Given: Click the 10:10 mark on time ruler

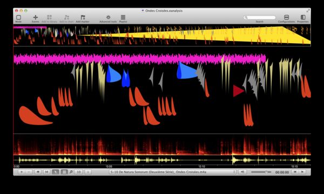Looking at the screenshot, I should (201, 167).
